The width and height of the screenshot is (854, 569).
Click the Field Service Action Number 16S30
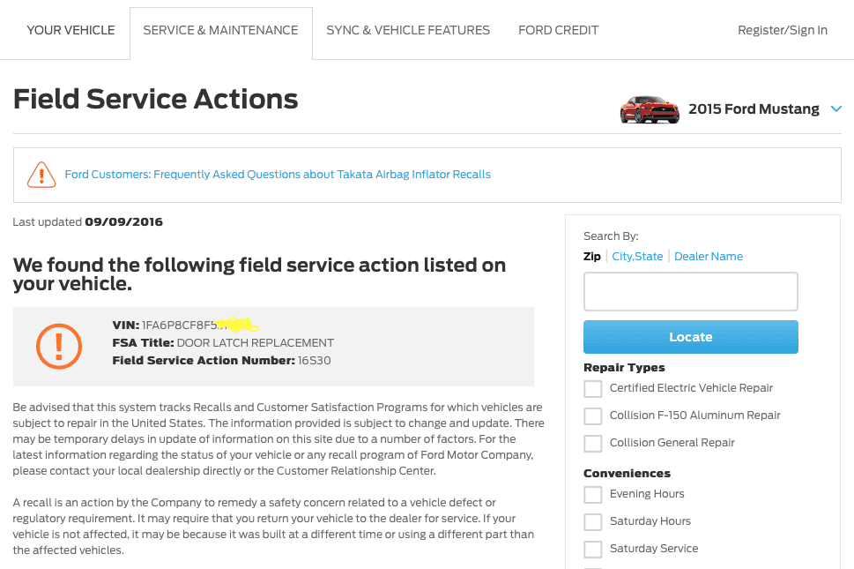[x=221, y=360]
